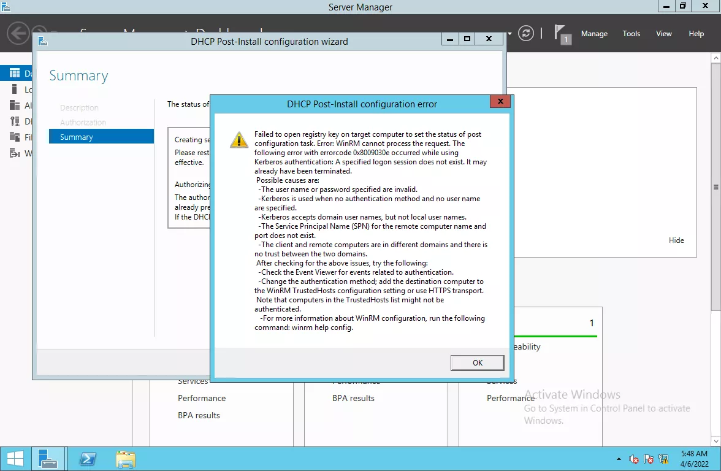
Task: Restore down the Server Manager window
Action: [x=683, y=6]
